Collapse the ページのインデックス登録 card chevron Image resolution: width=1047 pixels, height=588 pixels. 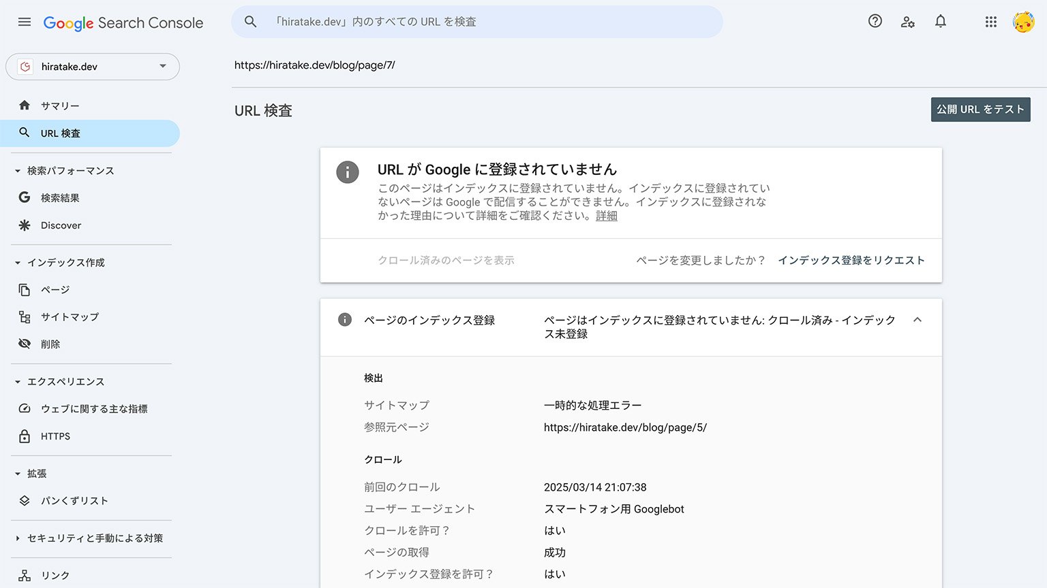(917, 320)
